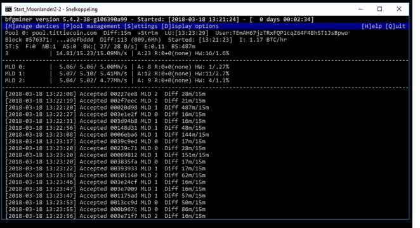420x228 pixels.
Task: Click the Block #576371 status line
Action: [146, 40]
